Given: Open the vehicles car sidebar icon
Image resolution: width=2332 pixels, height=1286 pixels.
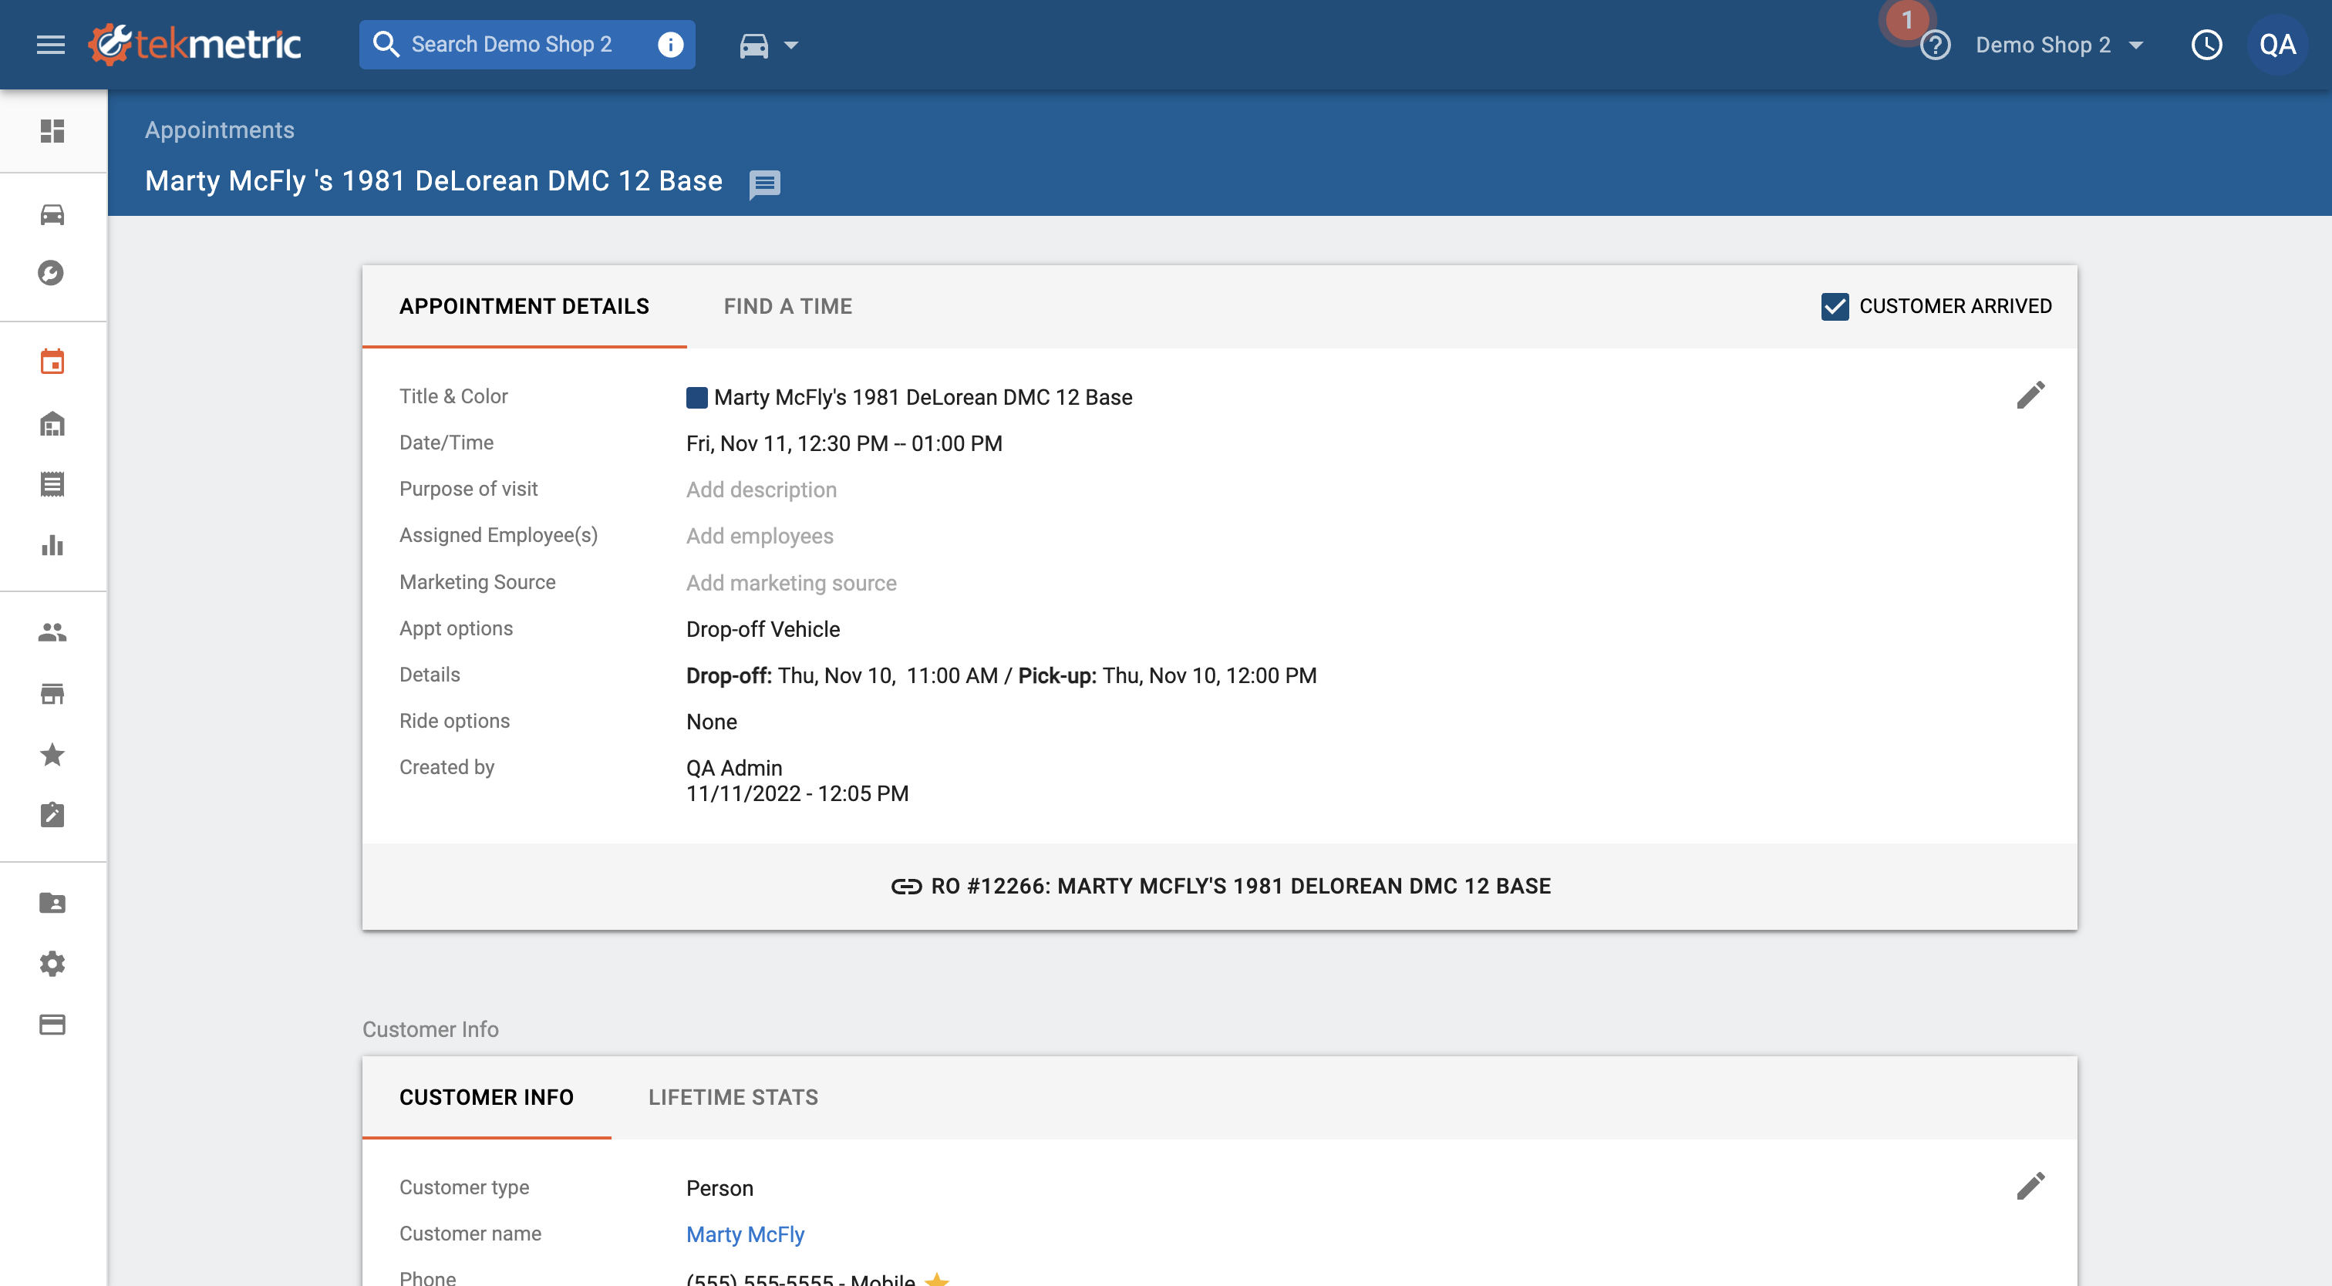Looking at the screenshot, I should 52,214.
